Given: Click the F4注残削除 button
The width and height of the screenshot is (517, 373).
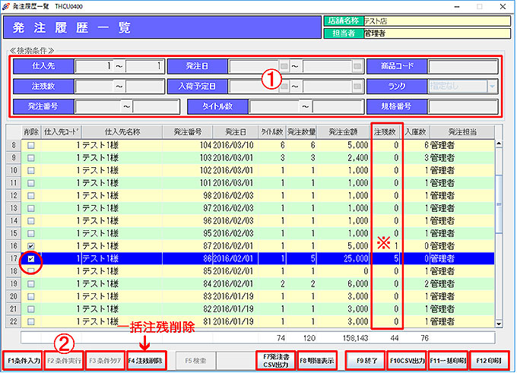Looking at the screenshot, I should 145,359.
